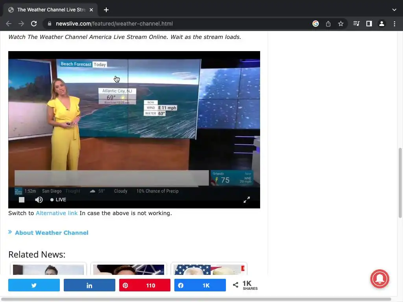Image resolution: width=403 pixels, height=302 pixels.
Task: Click the LIVE indicator in player
Action: click(58, 200)
